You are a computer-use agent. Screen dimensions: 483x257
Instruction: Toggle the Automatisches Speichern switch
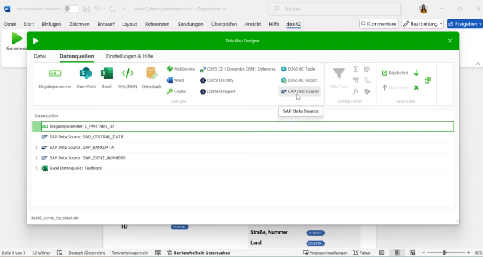coord(71,9)
